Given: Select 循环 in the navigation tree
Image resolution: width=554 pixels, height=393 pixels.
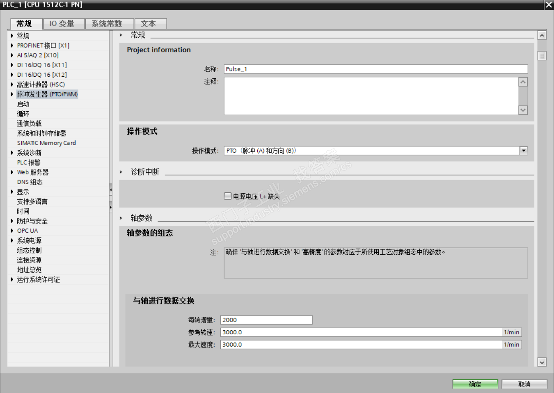Looking at the screenshot, I should 23,114.
